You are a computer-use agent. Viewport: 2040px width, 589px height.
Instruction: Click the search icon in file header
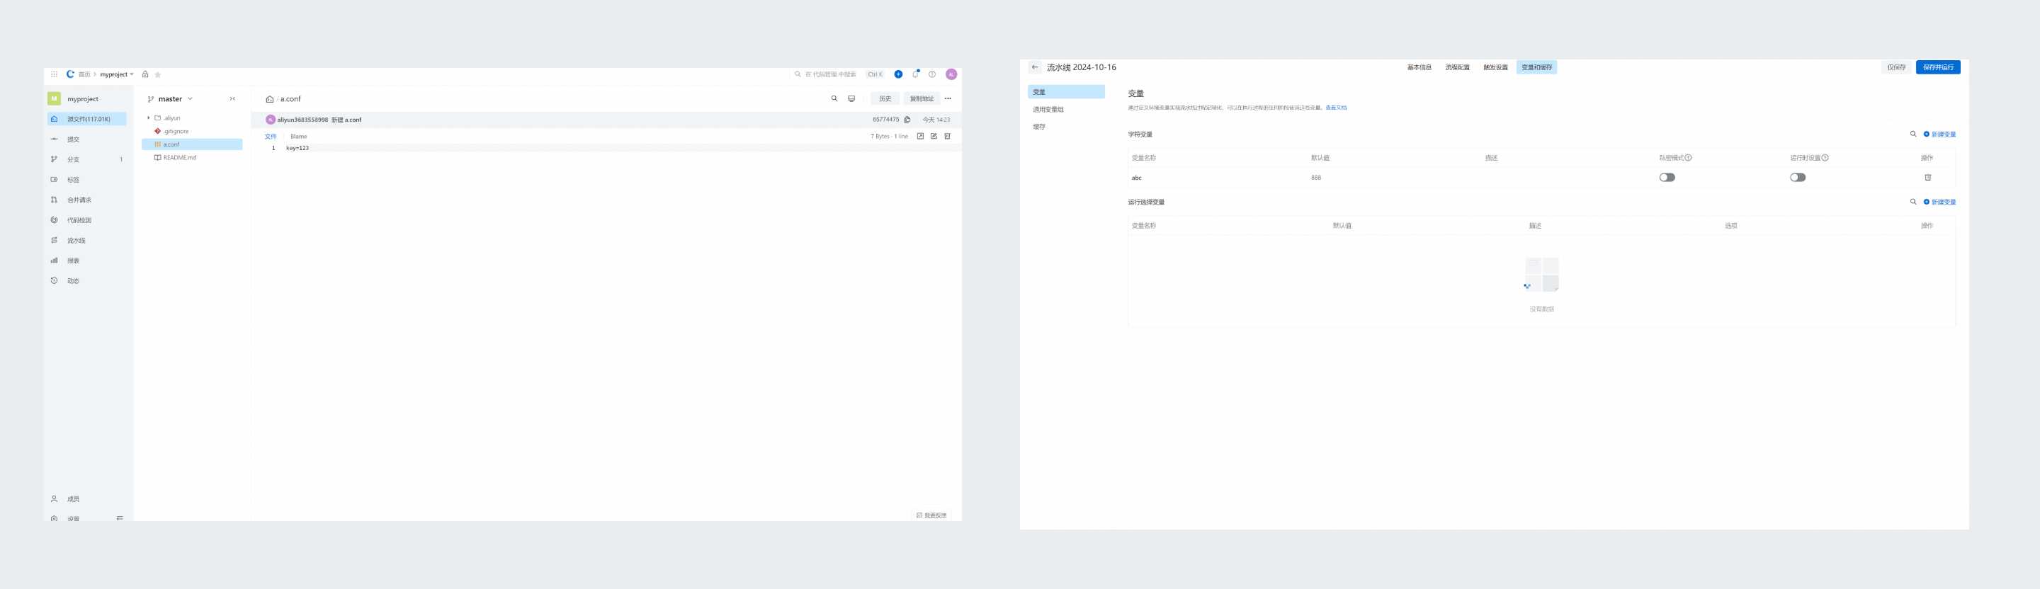point(834,99)
